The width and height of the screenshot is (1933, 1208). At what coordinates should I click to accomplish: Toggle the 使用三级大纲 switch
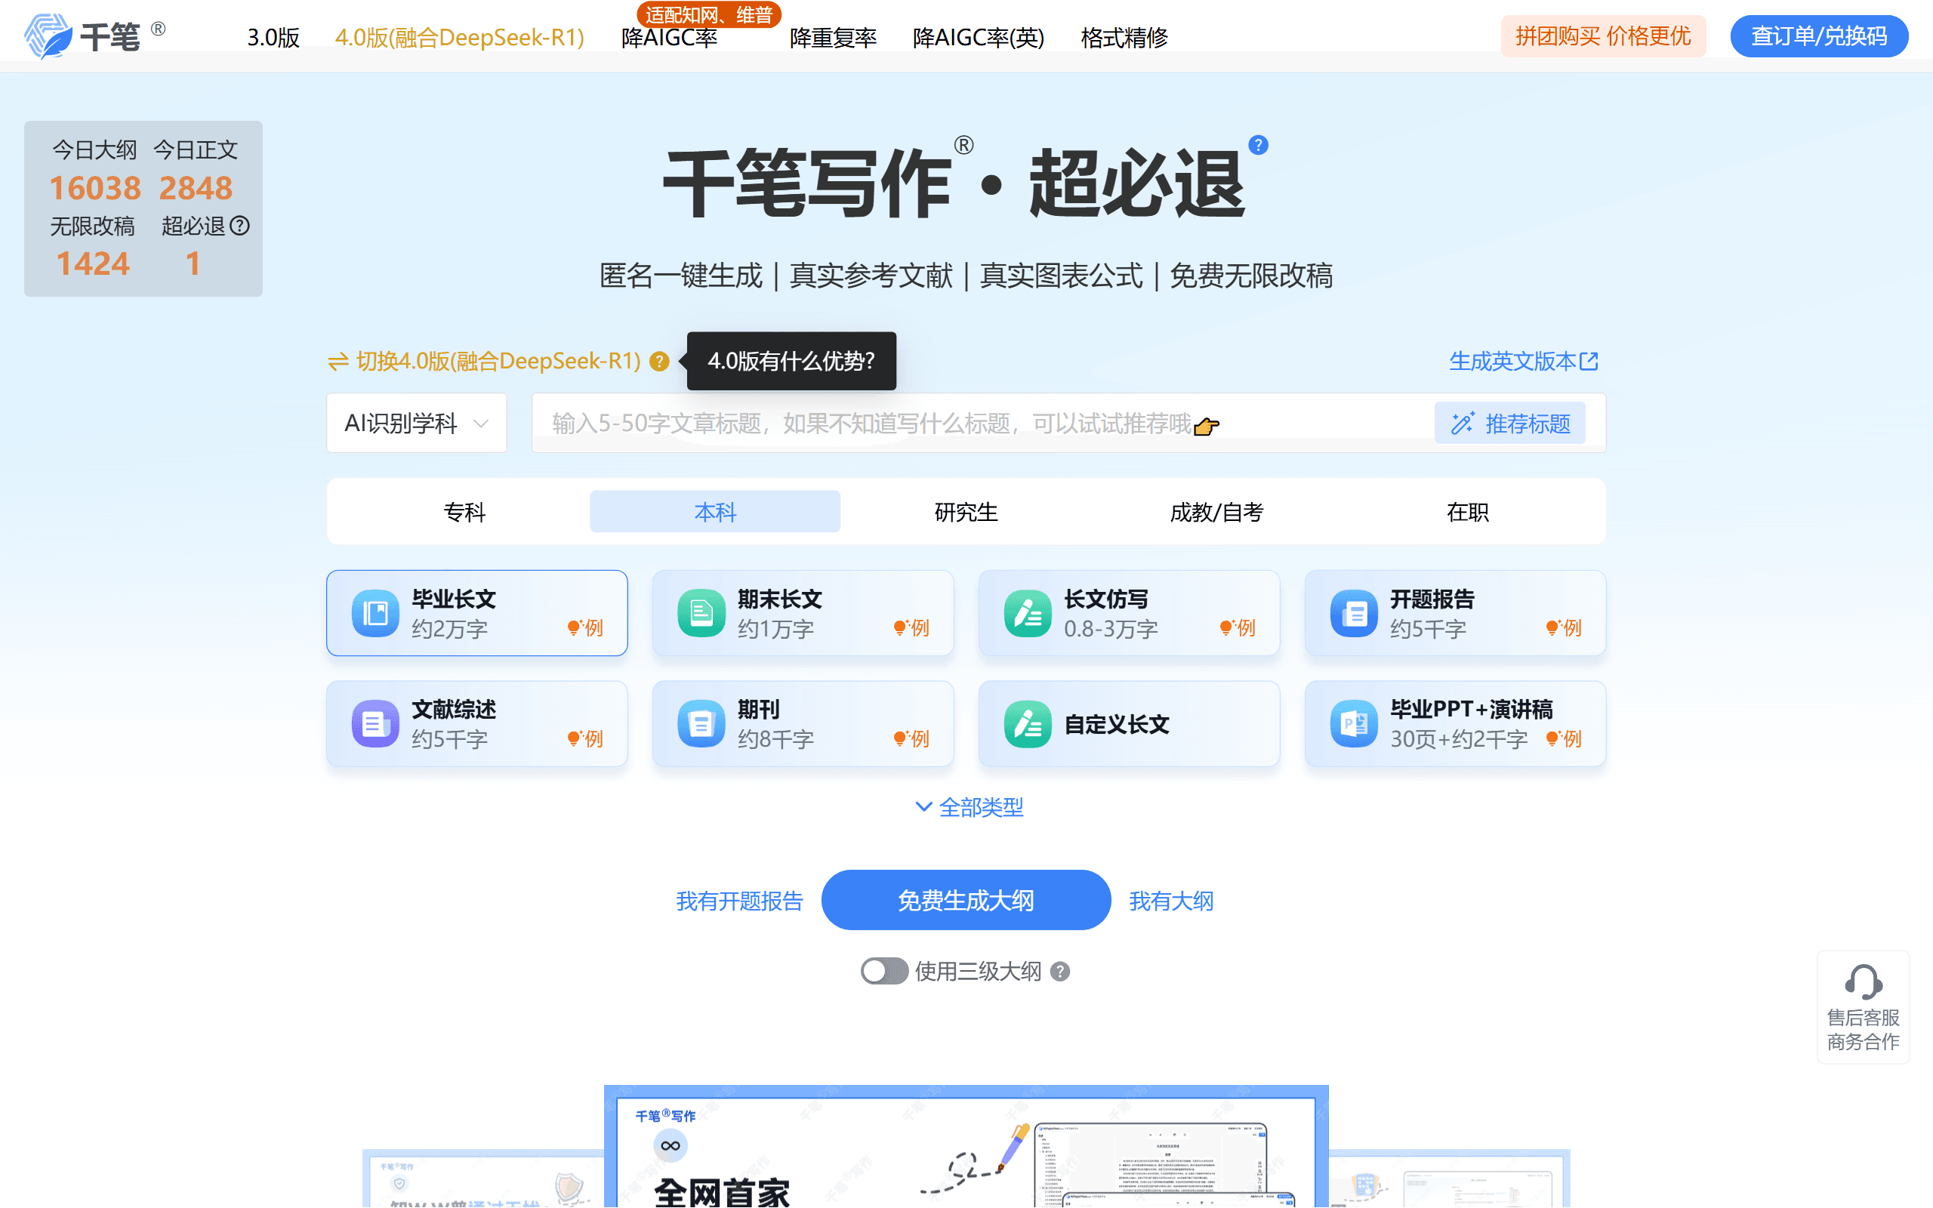tap(883, 972)
